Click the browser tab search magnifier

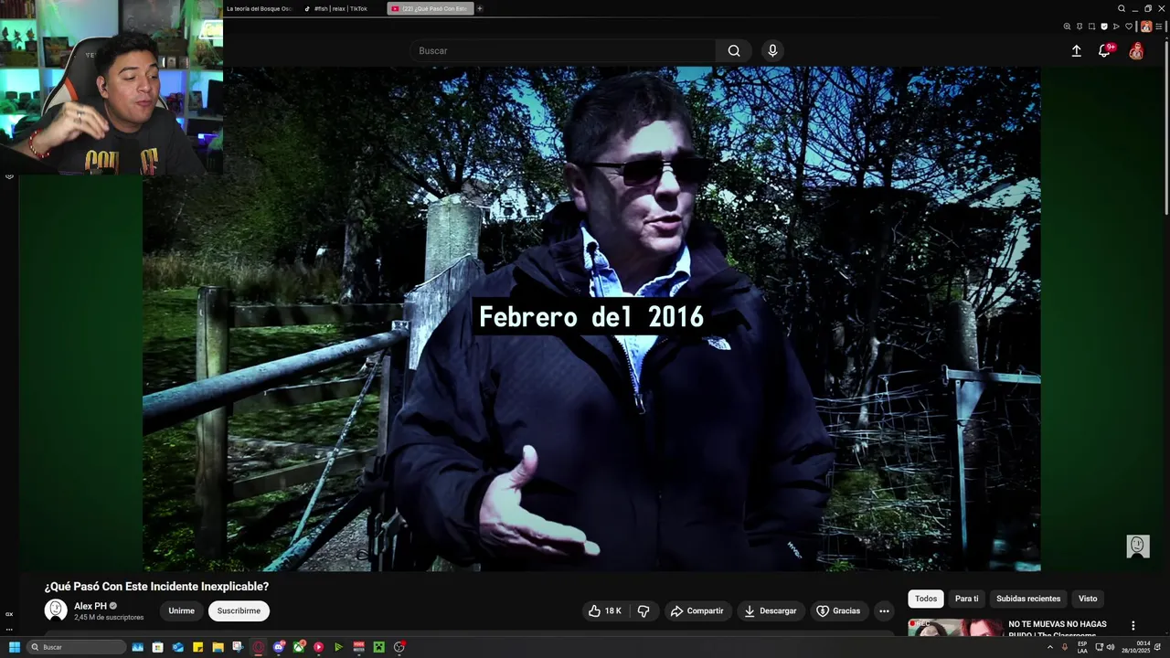[x=1122, y=8]
